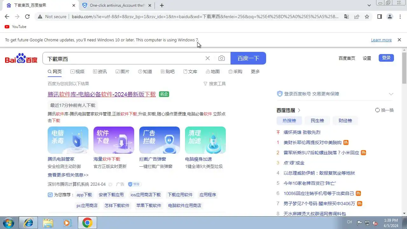Click the ios应用商店下载 suggestion tag

coord(146,195)
